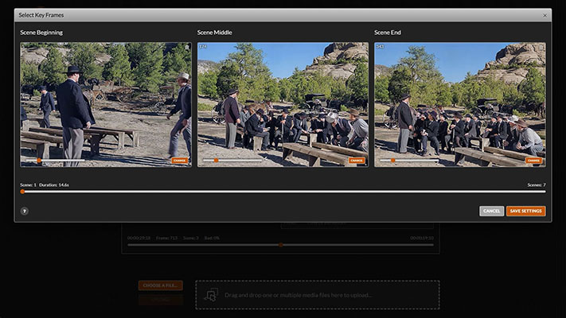Select the Scene Middle thumbnail image
The image size is (566, 318).
(x=283, y=105)
